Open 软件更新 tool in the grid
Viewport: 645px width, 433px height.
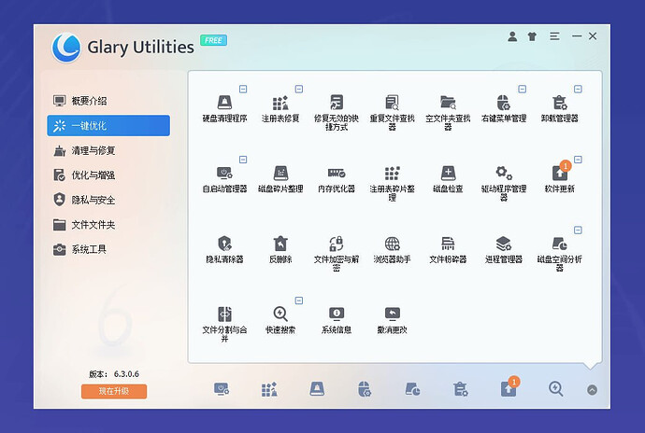coord(560,179)
